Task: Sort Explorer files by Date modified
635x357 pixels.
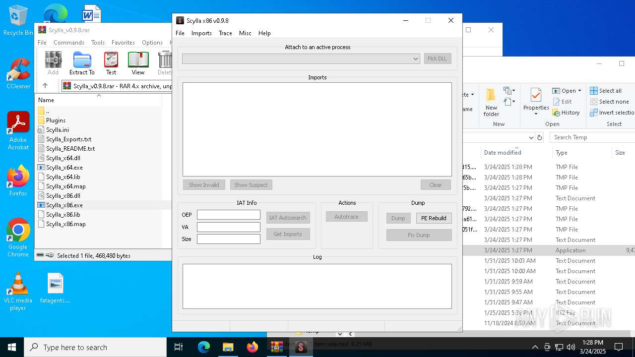Action: 503,153
